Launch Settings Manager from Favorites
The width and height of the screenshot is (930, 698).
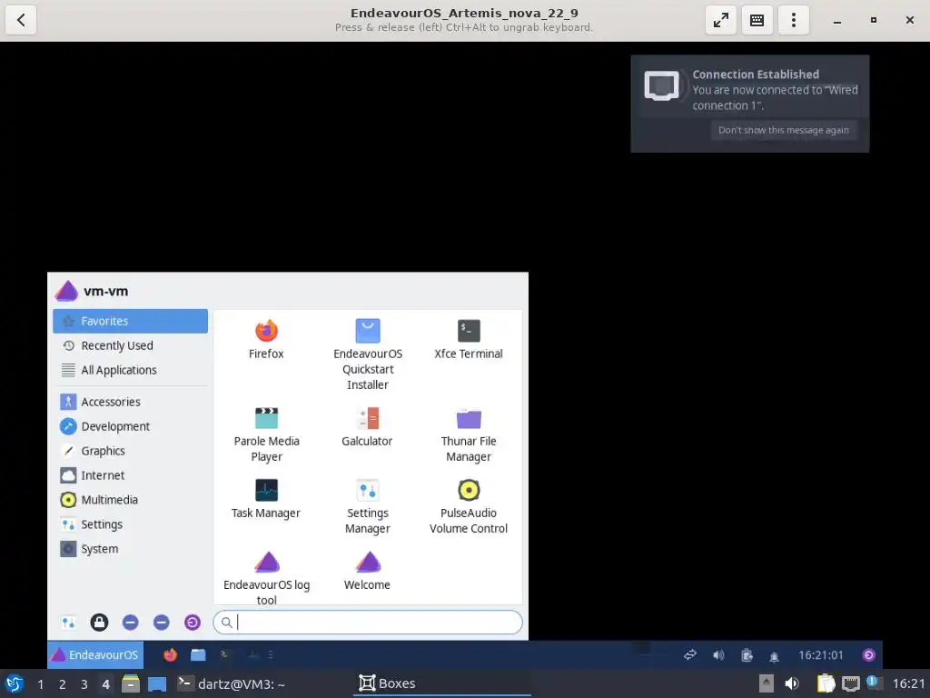coord(368,505)
